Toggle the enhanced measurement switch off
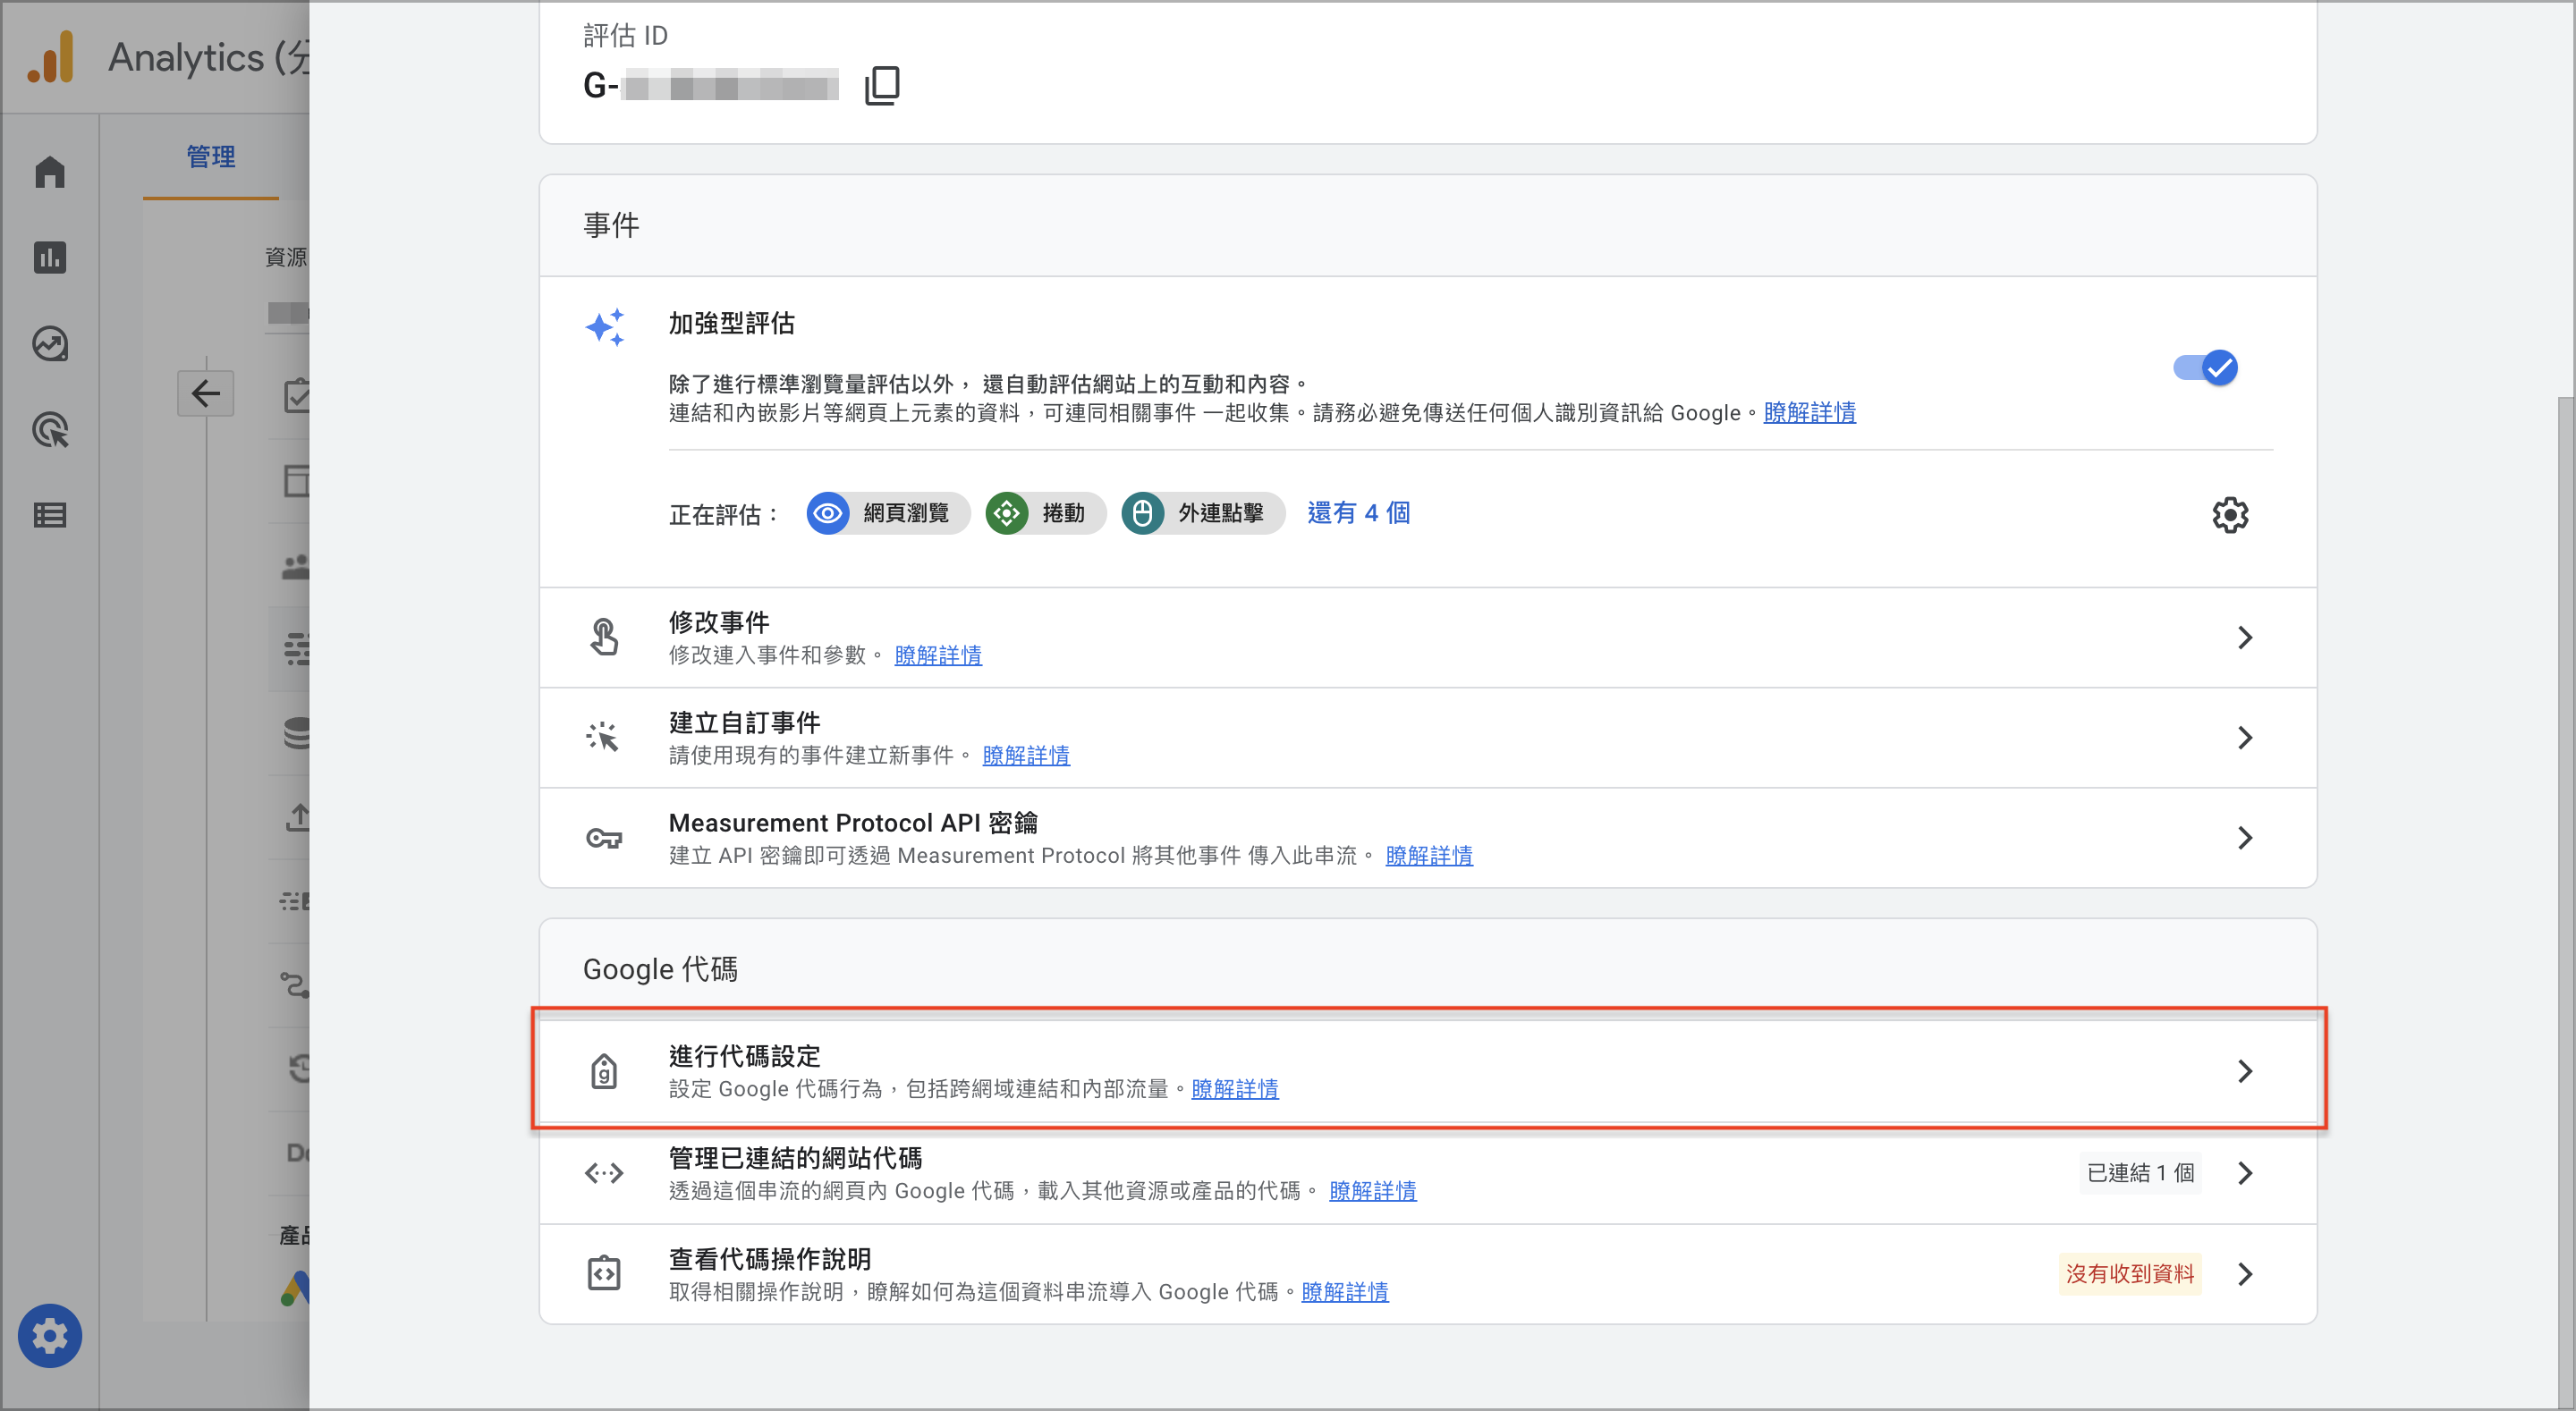 pyautogui.click(x=2205, y=368)
